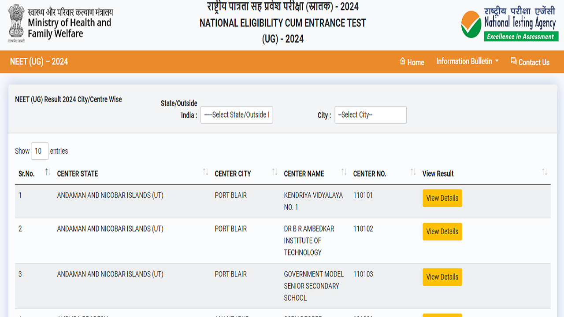Sort the table by the CENTER STATE column arrows
The image size is (564, 317).
[205, 172]
